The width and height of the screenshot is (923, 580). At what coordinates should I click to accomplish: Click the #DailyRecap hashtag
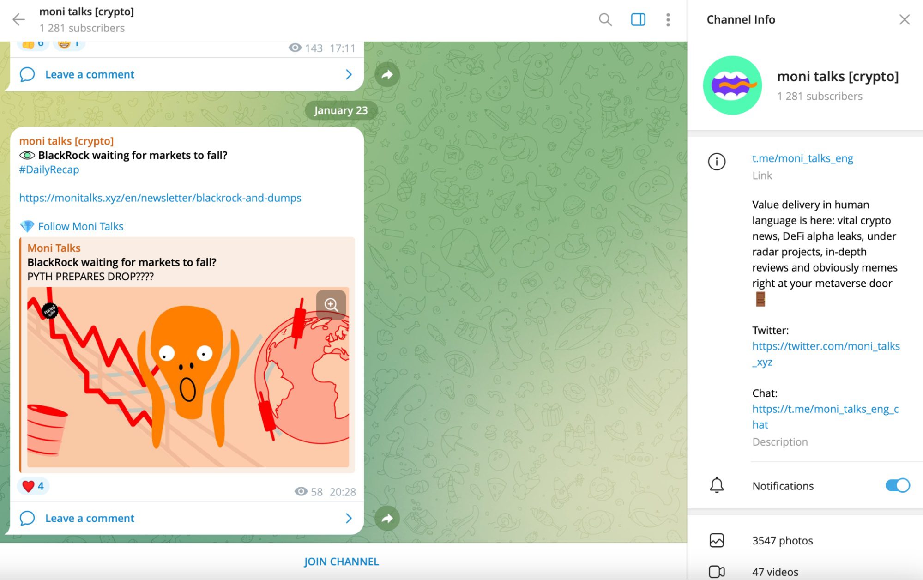pos(49,169)
